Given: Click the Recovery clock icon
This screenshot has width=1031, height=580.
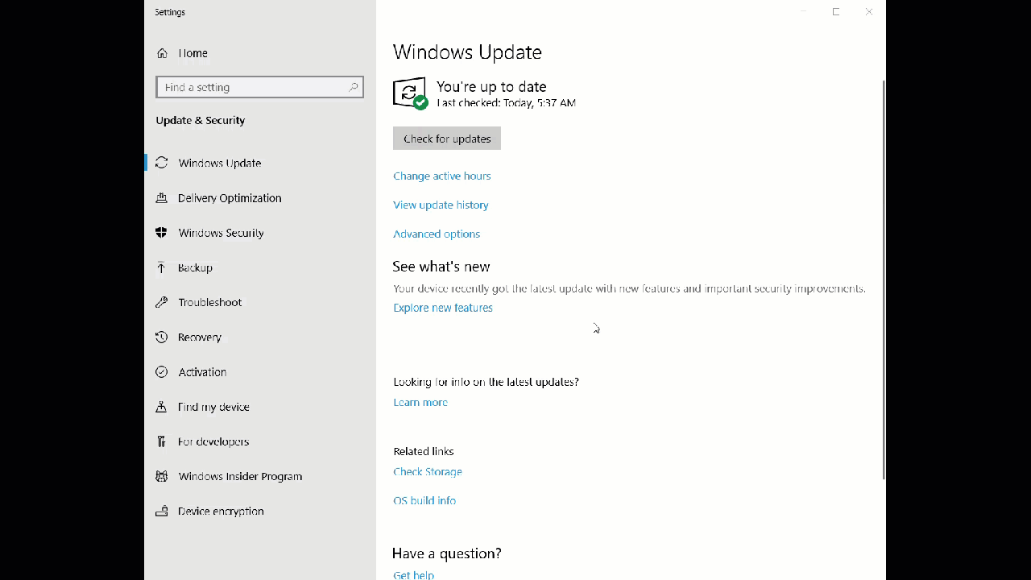Looking at the screenshot, I should (x=162, y=338).
